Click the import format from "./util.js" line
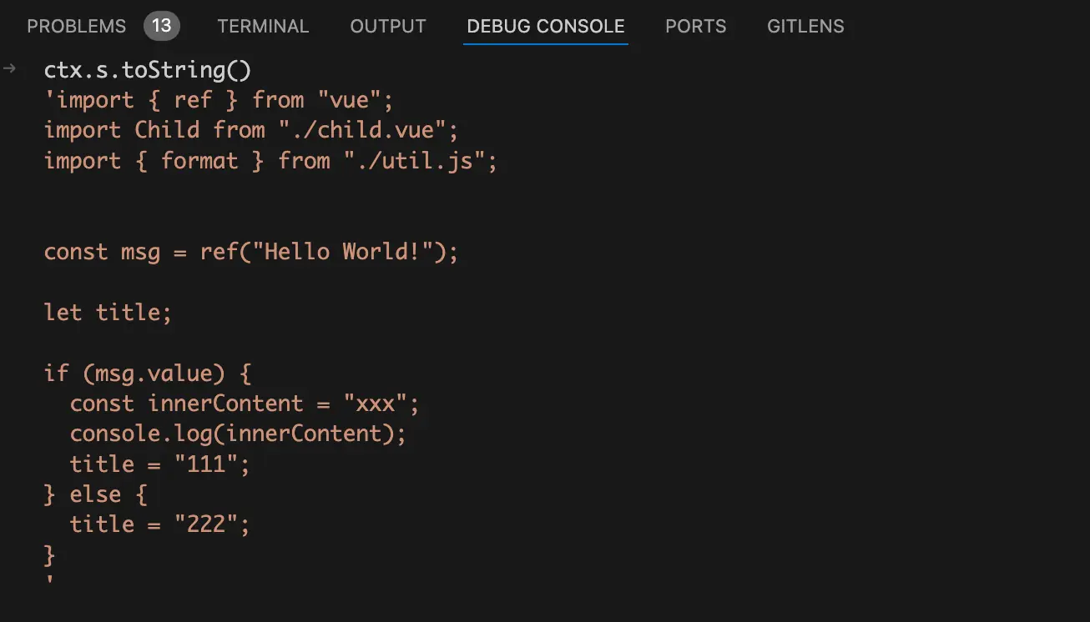The width and height of the screenshot is (1090, 622). click(270, 160)
